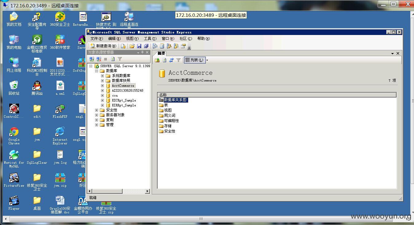Click the Filter funnel icon in Object Explorer
The width and height of the screenshot is (414, 225).
(x=120, y=59)
